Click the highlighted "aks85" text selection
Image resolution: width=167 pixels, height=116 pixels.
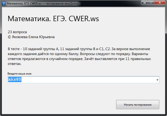point(15,80)
